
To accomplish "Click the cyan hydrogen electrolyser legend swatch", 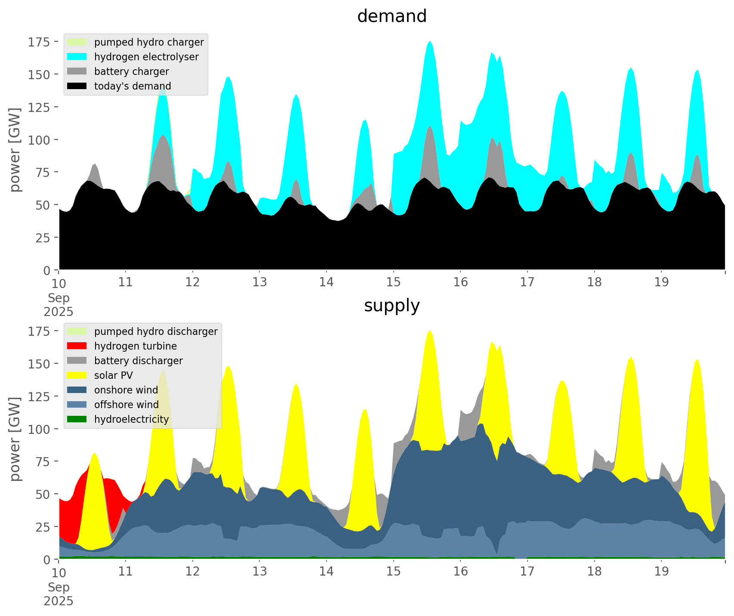I will click(77, 57).
